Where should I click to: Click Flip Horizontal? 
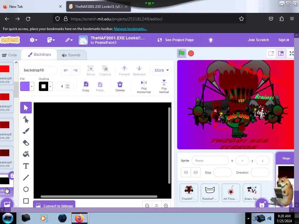[x=144, y=87]
